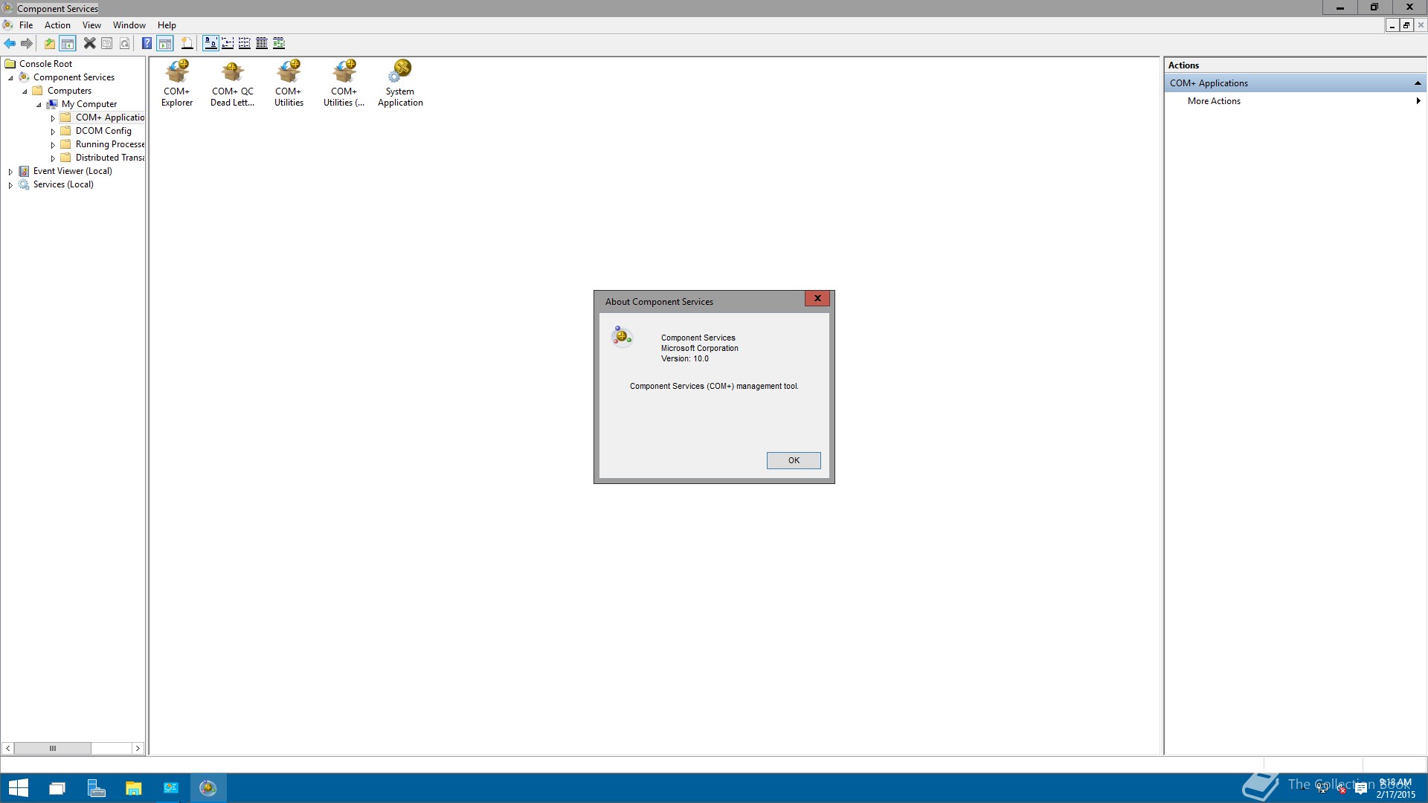The width and height of the screenshot is (1428, 803).
Task: Collapse the COM+ Applications actions section
Action: click(1418, 83)
